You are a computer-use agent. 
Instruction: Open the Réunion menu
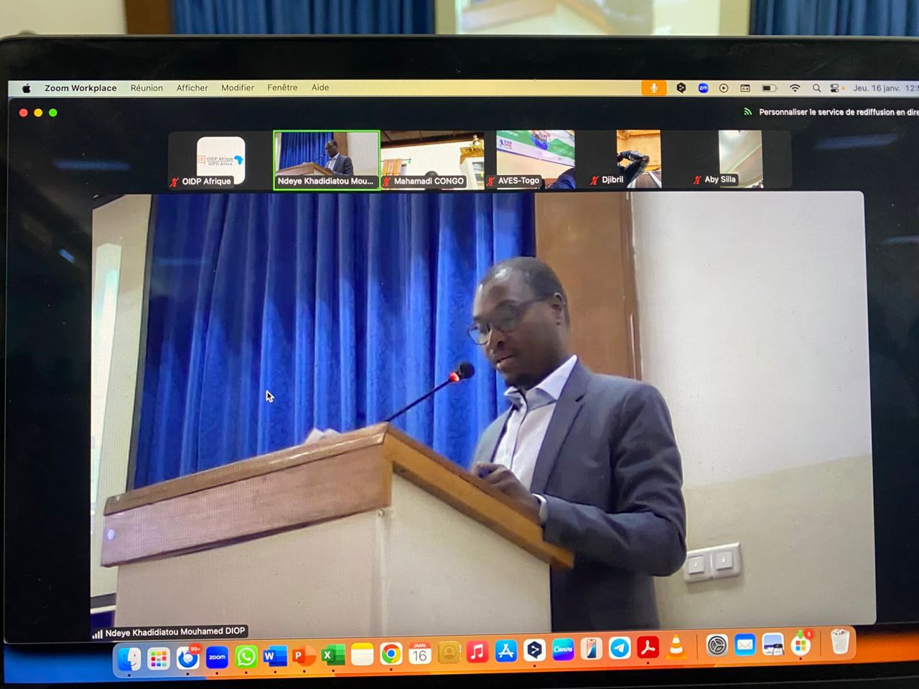point(146,88)
